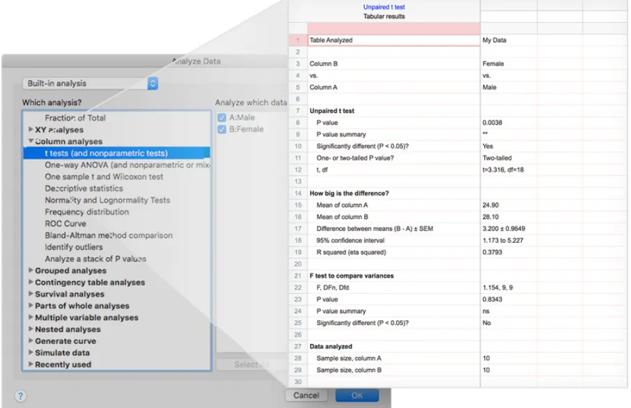Click the help question mark icon
The image size is (631, 408).
(20, 395)
